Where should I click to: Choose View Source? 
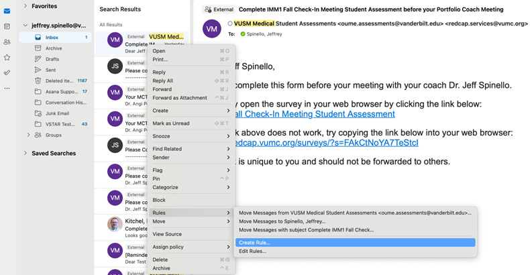(x=191, y=234)
